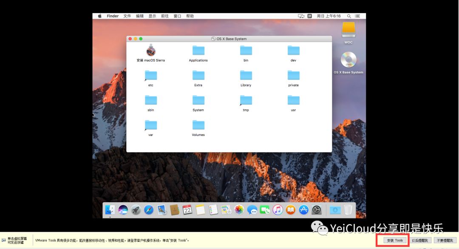Open Photos icon in Dock
This screenshot has width=459, height=249.
tap(239, 210)
